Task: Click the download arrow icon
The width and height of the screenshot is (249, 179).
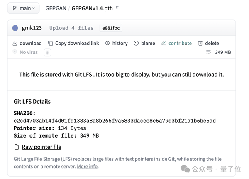Action: 15,43
